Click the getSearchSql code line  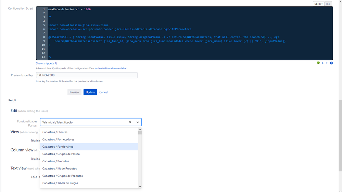(164, 37)
